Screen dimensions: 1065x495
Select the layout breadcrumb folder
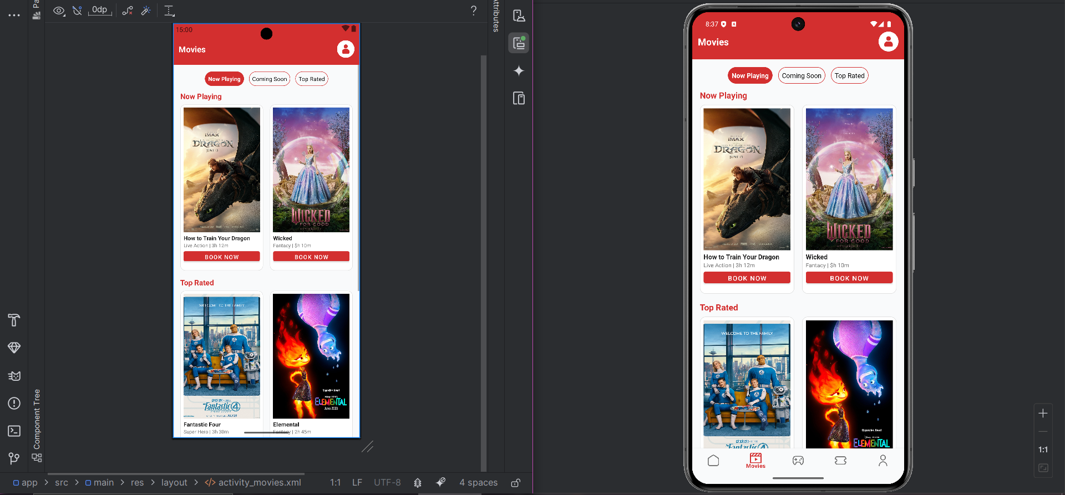(174, 483)
